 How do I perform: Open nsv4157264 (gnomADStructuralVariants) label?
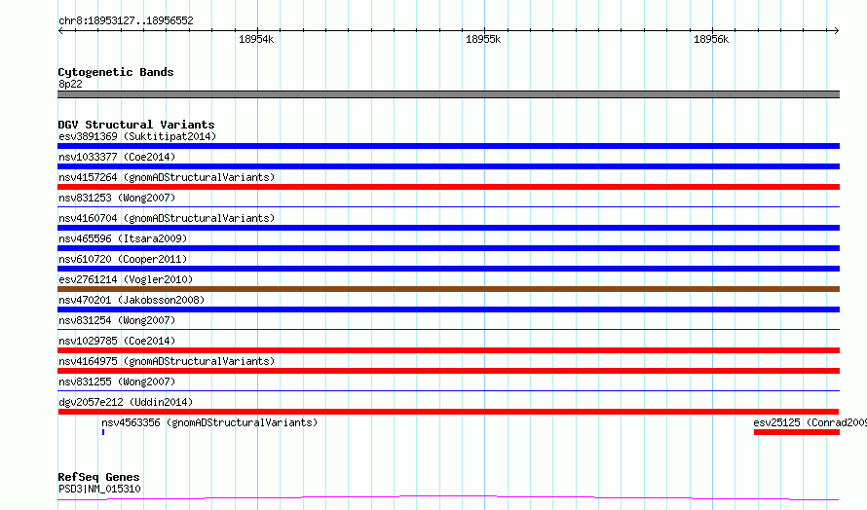tap(167, 177)
